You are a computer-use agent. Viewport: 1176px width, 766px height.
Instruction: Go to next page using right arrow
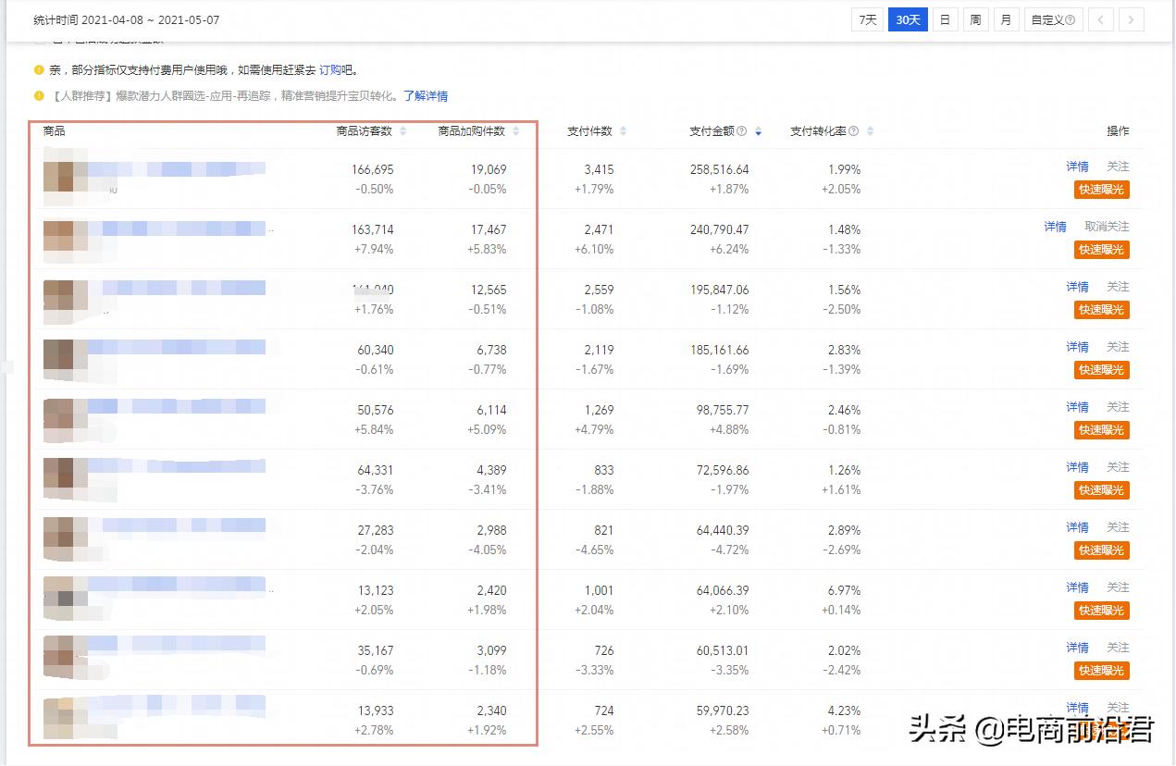pyautogui.click(x=1132, y=19)
